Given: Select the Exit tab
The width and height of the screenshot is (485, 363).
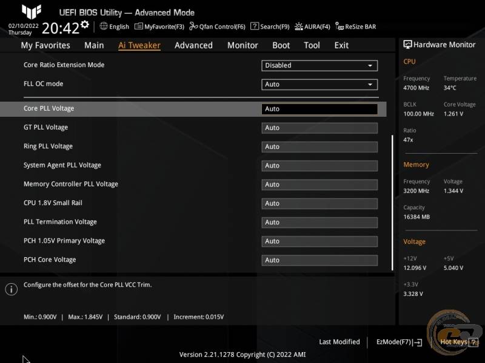Looking at the screenshot, I should pos(341,45).
